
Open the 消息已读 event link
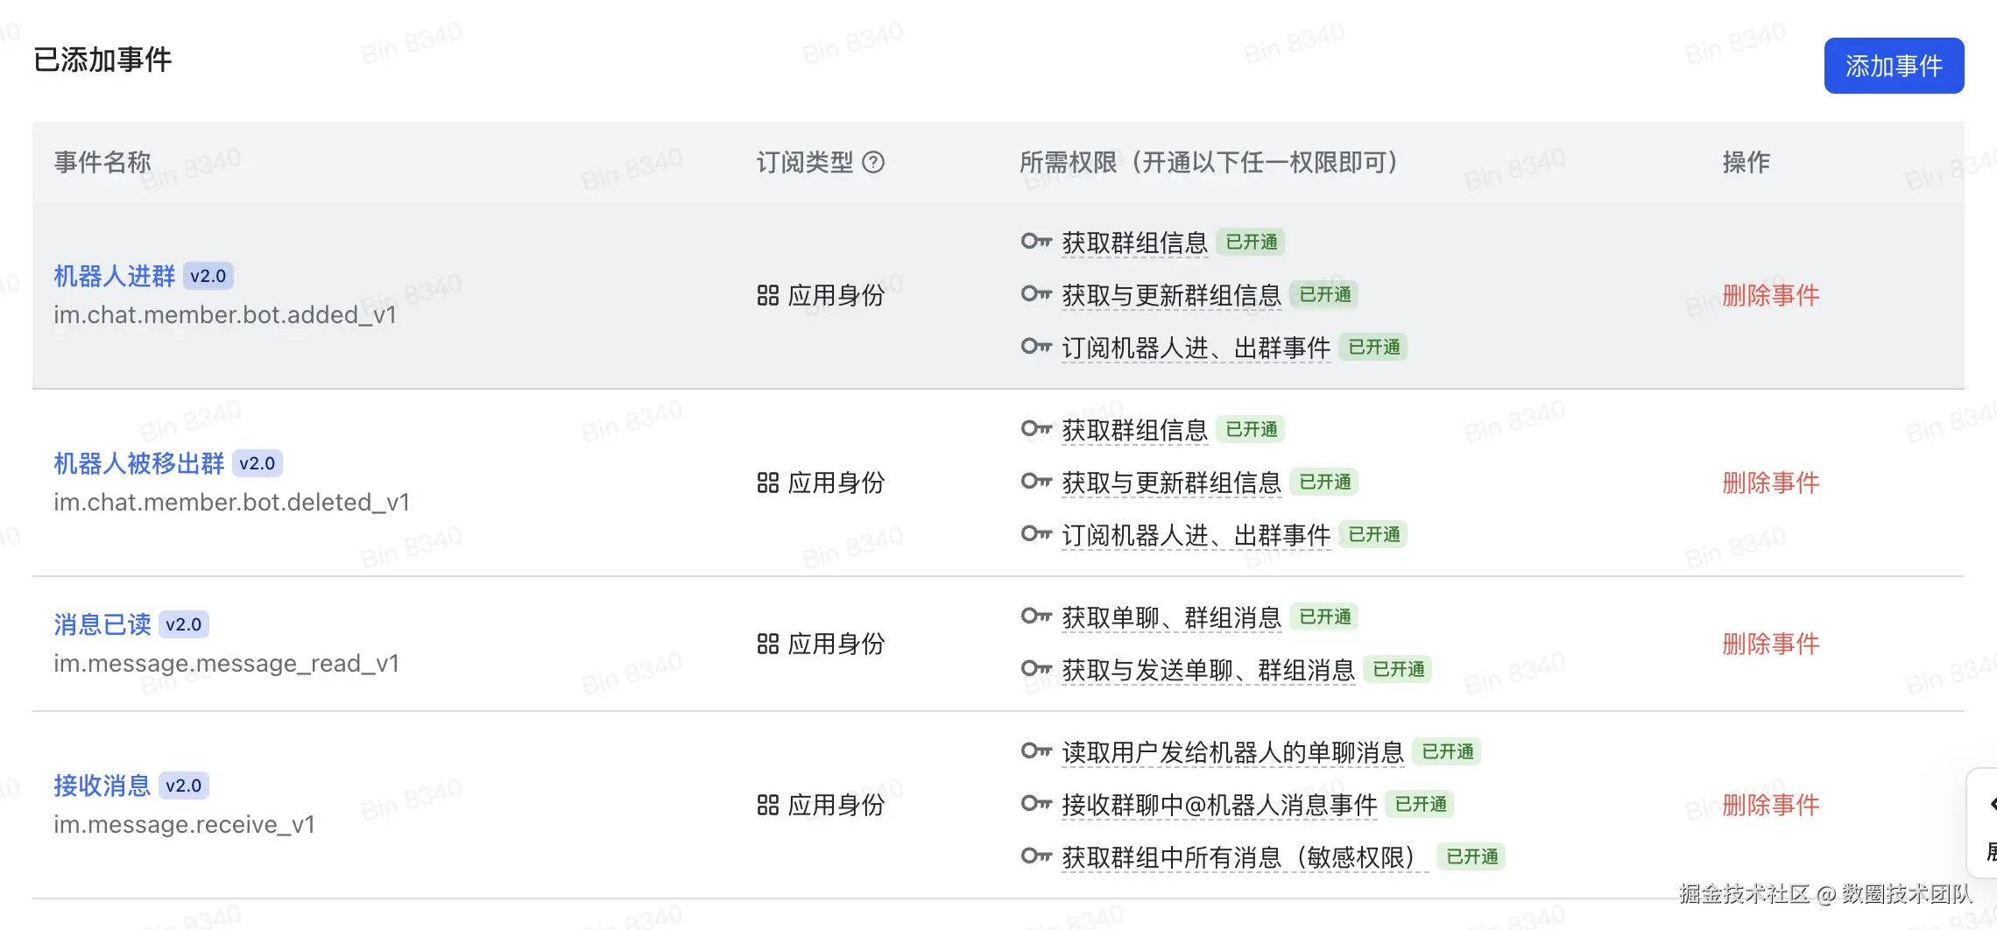point(102,624)
